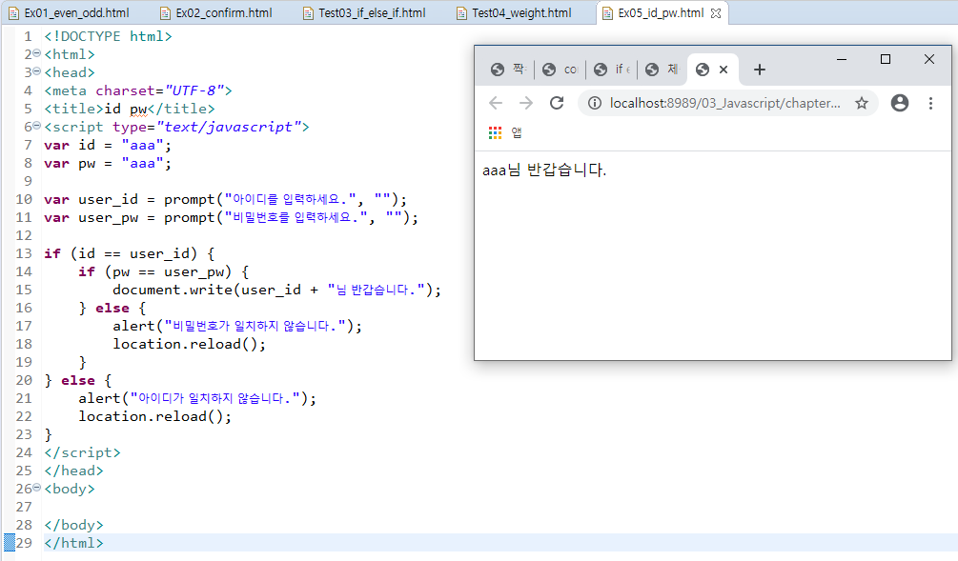Bookmark this page with the star icon

862,103
